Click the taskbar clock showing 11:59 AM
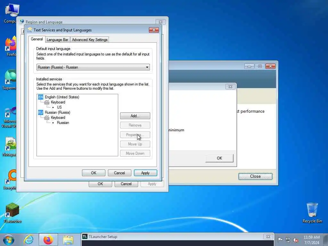This screenshot has width=328, height=246. coord(312,240)
